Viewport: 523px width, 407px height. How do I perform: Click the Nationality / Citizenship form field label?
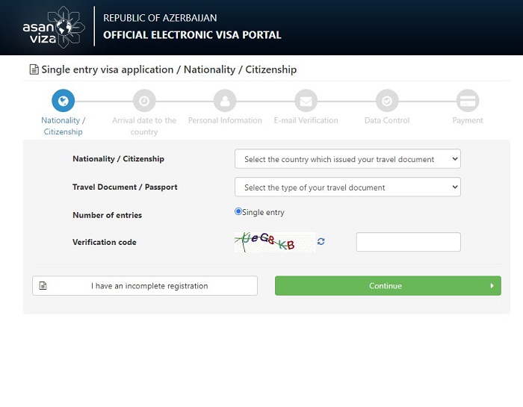[118, 158]
